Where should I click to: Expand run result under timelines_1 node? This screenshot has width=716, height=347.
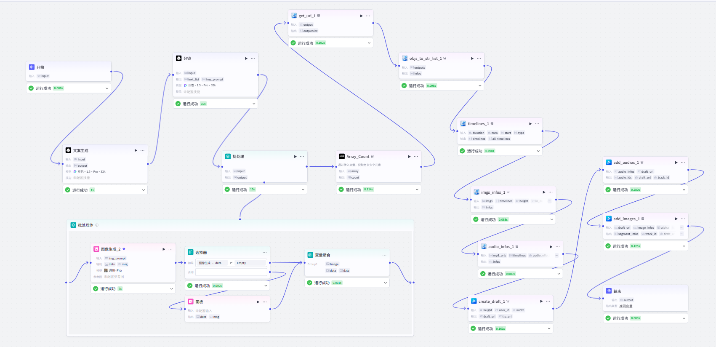tap(538, 151)
